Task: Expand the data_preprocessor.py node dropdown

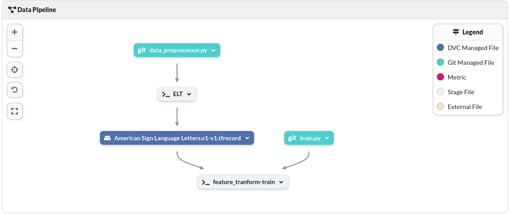Action: 213,50
